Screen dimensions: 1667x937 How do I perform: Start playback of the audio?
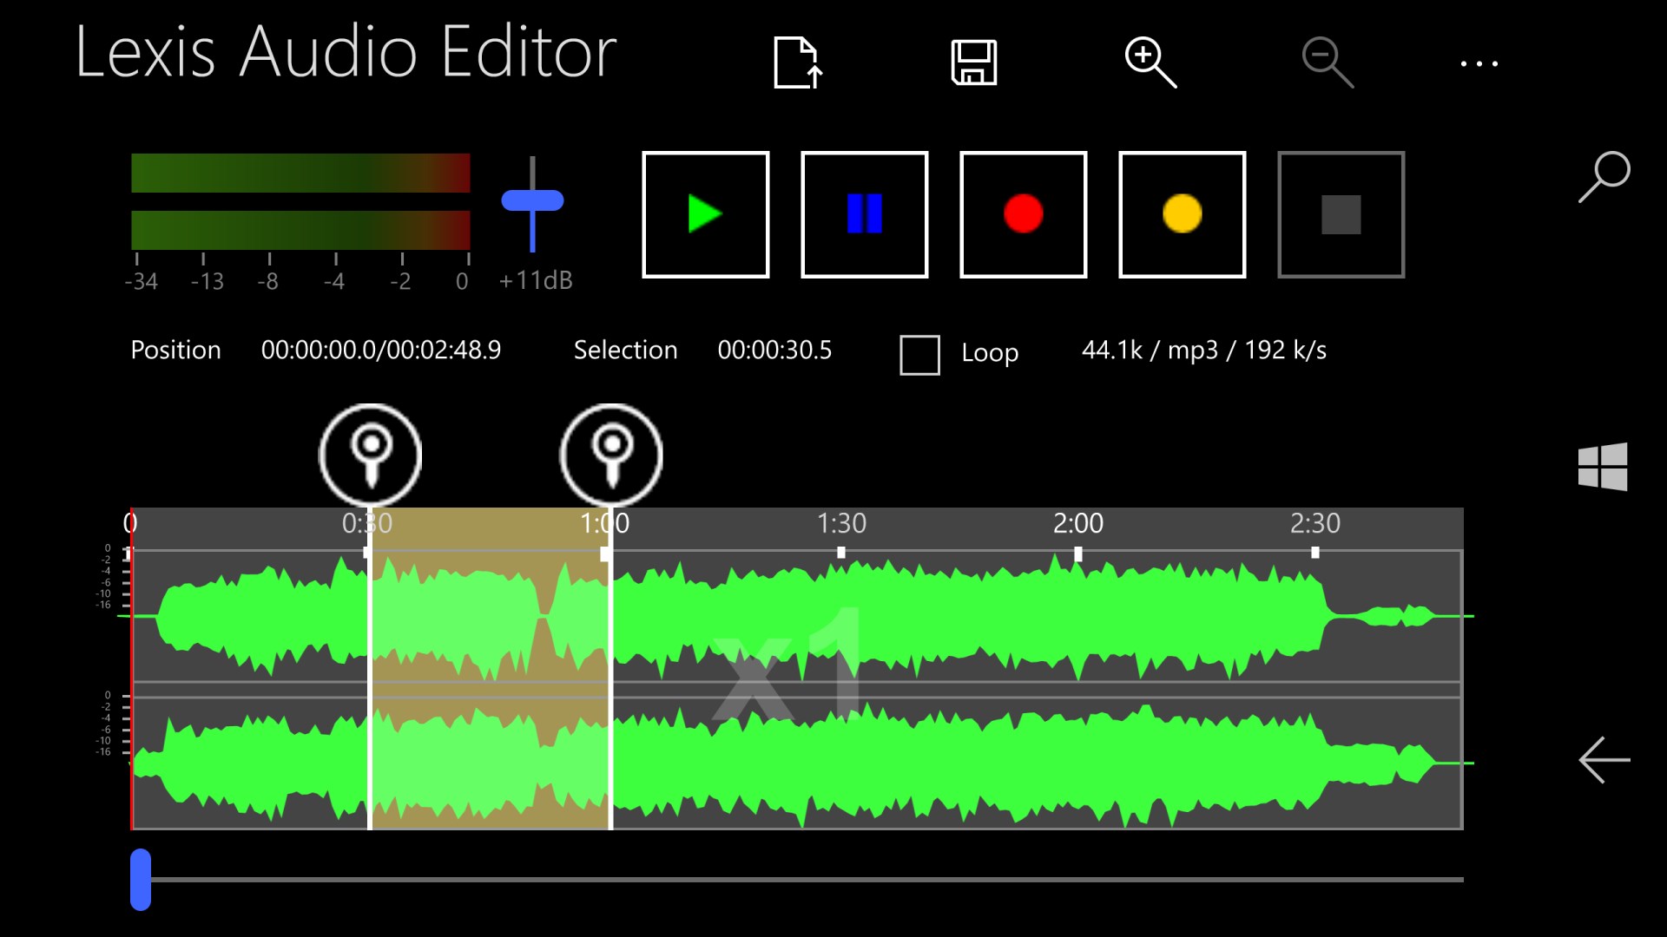pos(705,213)
